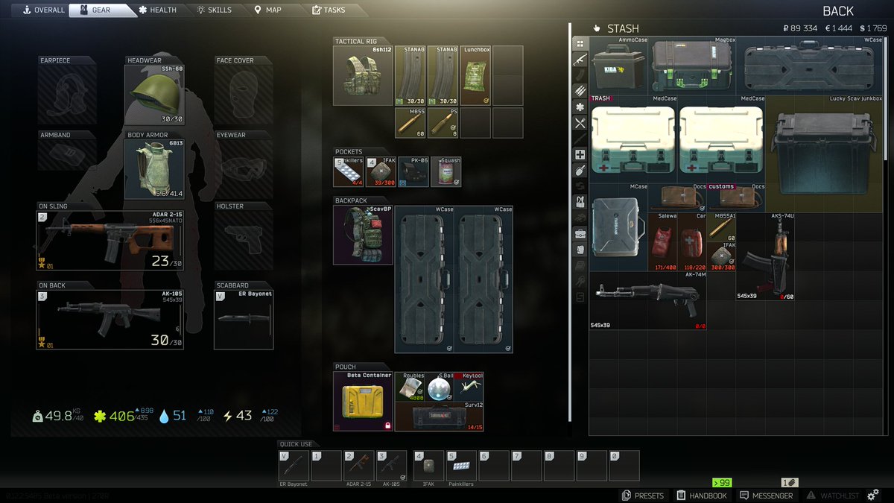The width and height of the screenshot is (894, 503).
Task: Select the Squash can in pockets
Action: click(446, 171)
